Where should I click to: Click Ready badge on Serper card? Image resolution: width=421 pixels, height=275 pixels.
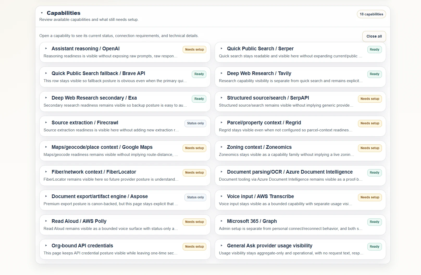pos(374,50)
